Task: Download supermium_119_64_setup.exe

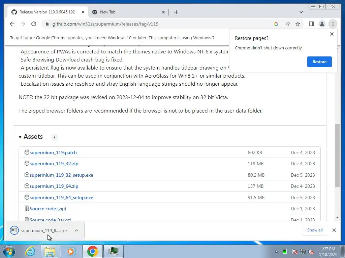Action: (61, 198)
